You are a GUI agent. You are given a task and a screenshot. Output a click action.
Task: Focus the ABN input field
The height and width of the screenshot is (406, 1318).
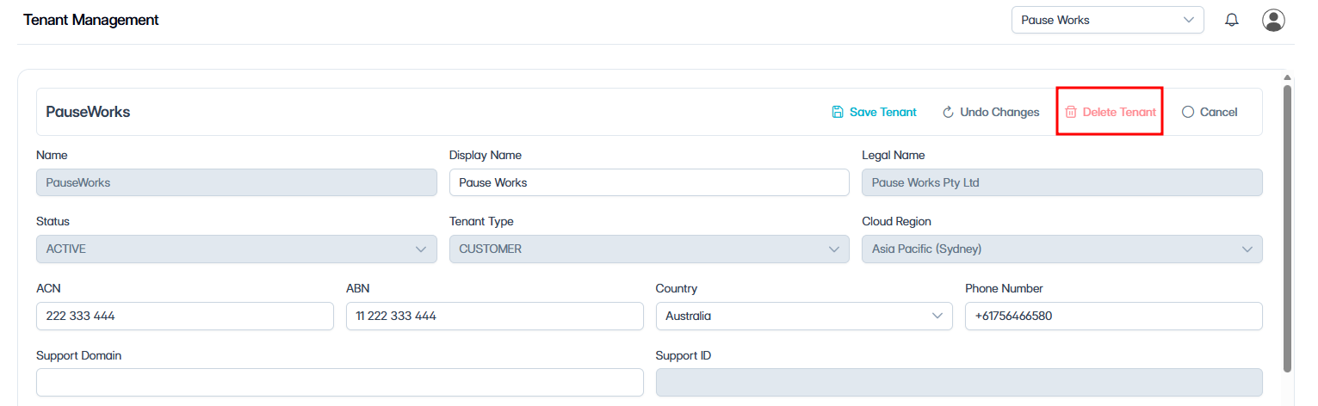point(494,316)
